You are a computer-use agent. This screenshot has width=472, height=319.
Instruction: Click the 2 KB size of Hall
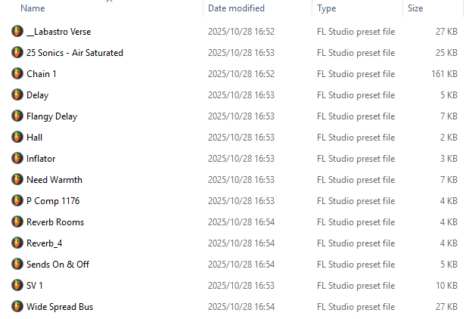[x=449, y=138]
